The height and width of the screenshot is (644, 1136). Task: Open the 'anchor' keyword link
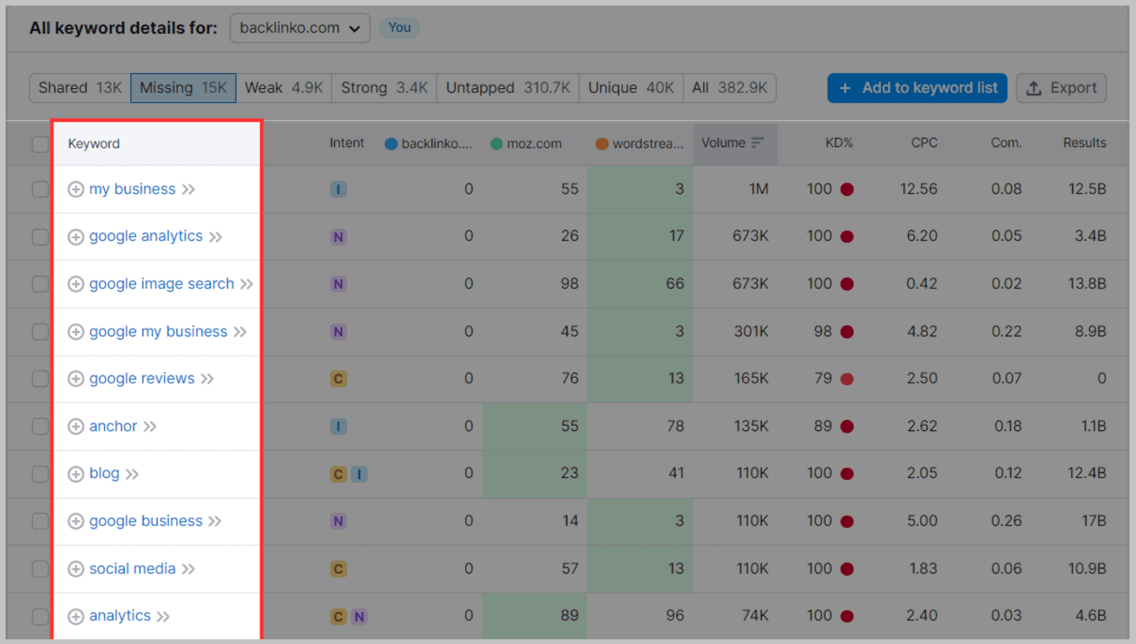(x=113, y=426)
